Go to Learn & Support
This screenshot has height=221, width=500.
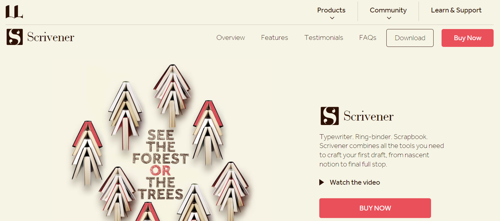coord(456,10)
